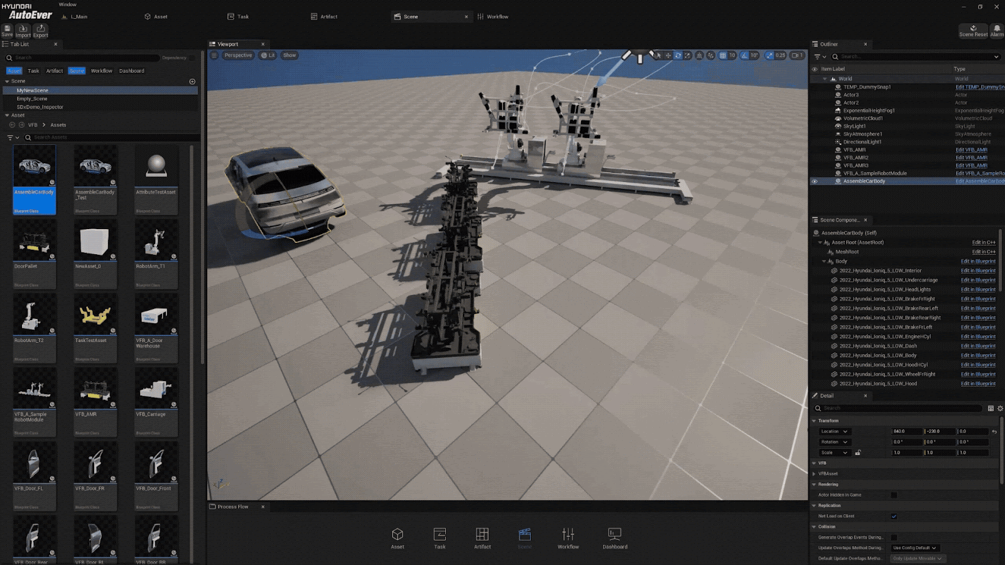Open the Use Config Default dropdown

point(915,548)
